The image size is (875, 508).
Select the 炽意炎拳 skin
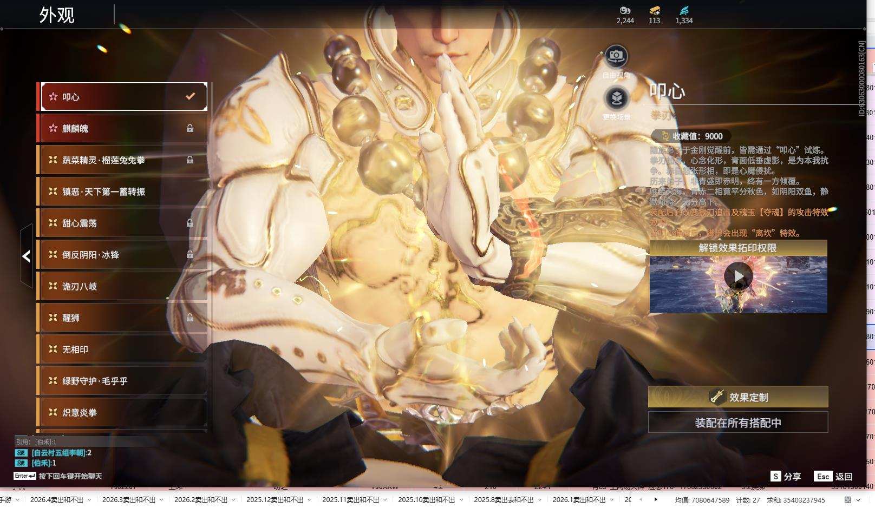pos(122,412)
